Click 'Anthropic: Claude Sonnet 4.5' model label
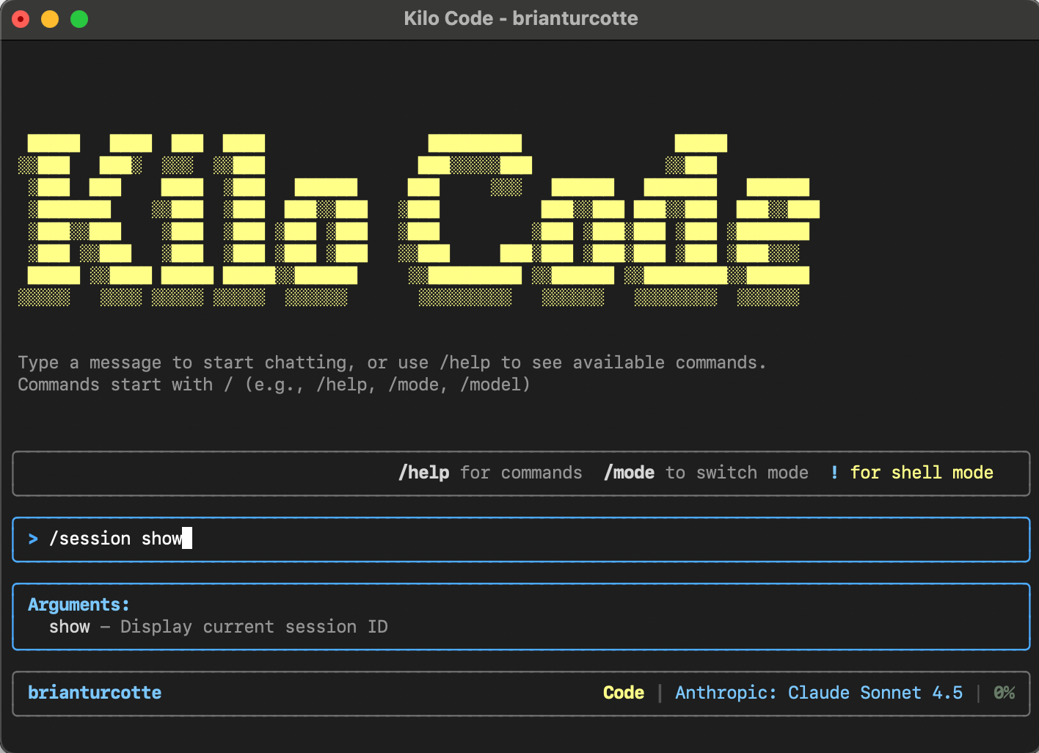The image size is (1039, 753). tap(819, 693)
